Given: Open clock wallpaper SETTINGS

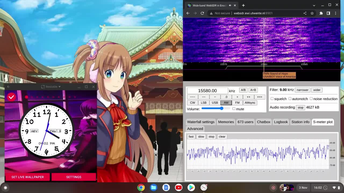Looking at the screenshot, I should [x=74, y=177].
